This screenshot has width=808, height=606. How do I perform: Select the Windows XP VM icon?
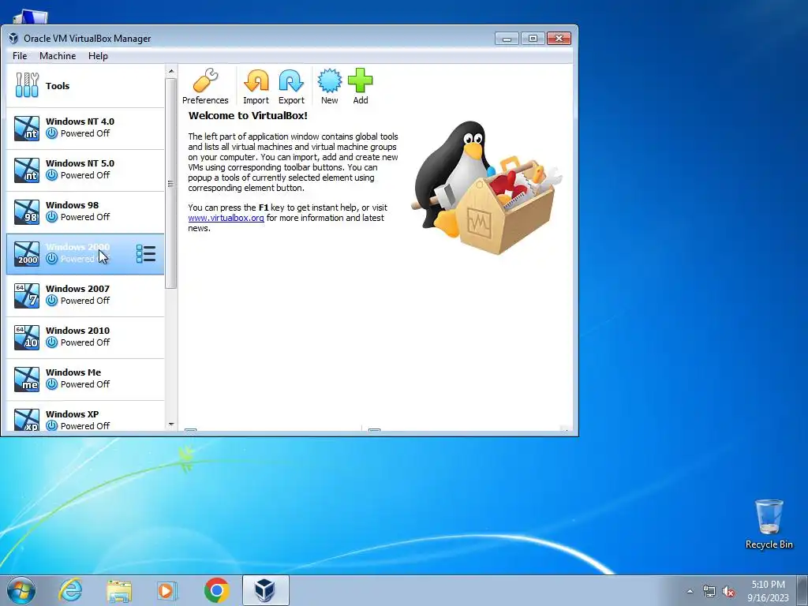click(x=26, y=420)
